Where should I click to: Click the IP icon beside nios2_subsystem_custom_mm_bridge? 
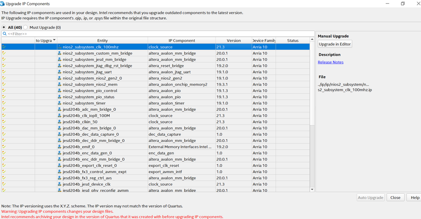(x=59, y=53)
